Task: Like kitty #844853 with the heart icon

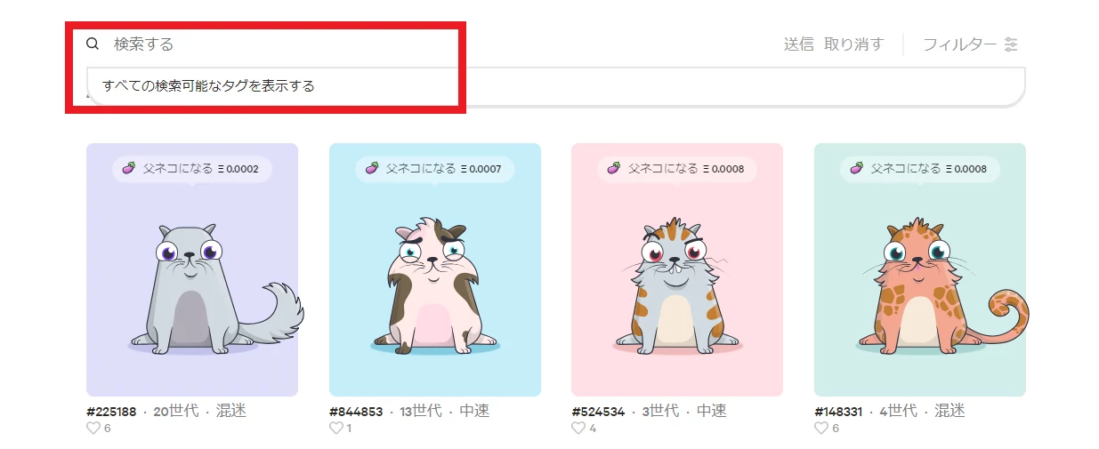Action: [336, 429]
